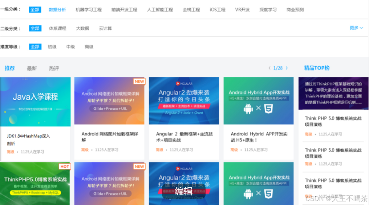Screen dimensions: 369x205
Task: Choose 大数据 subcategory
Action: pyautogui.click(x=82, y=28)
